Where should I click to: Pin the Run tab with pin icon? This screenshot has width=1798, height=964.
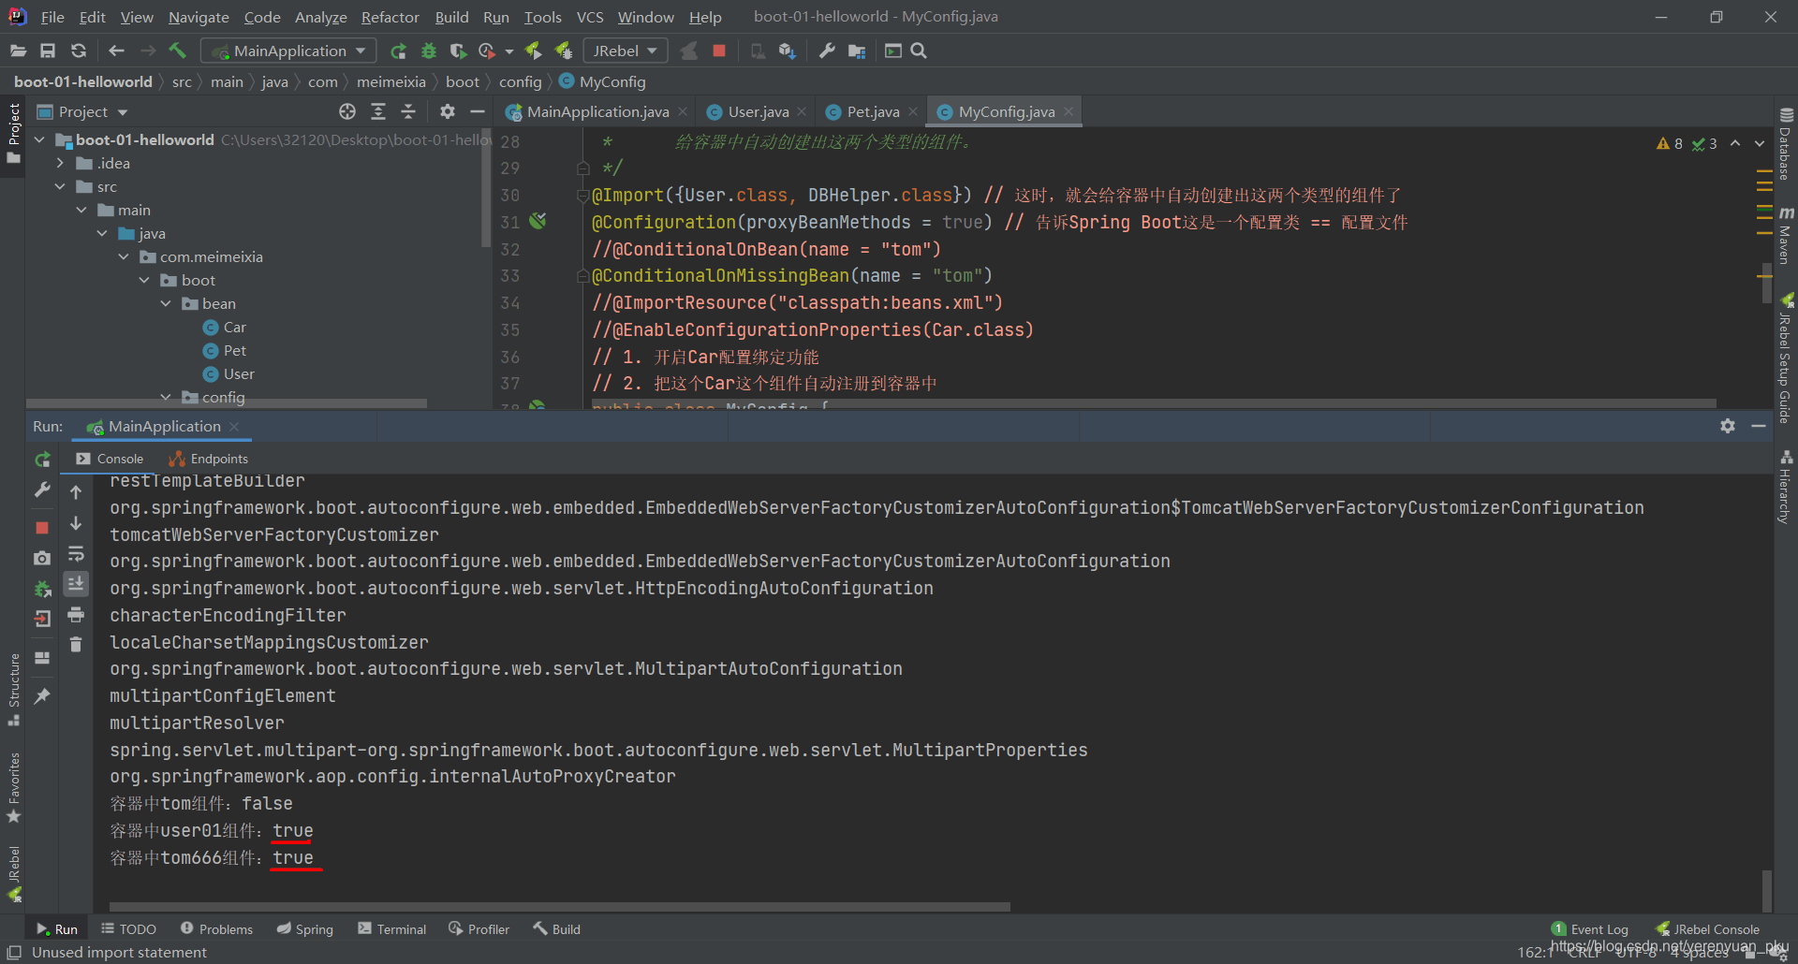(x=42, y=695)
